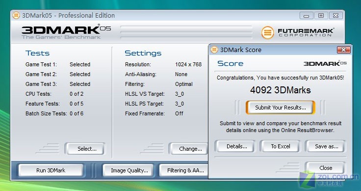Image resolution: width=361 pixels, height=191 pixels.
Task: Click the Game Test 2 label
Action: [x=41, y=74]
